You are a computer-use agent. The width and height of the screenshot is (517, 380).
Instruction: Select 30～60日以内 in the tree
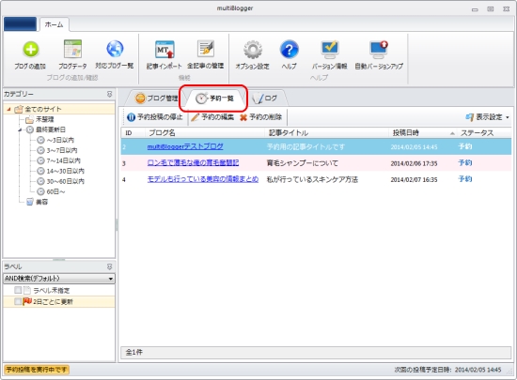(x=65, y=181)
